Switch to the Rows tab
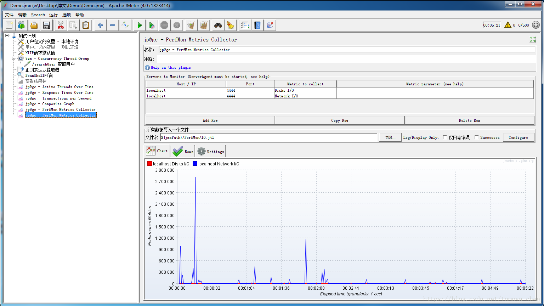This screenshot has width=544, height=306. (183, 151)
